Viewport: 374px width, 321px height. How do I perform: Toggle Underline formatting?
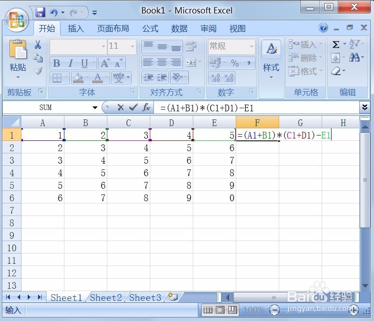click(84, 63)
